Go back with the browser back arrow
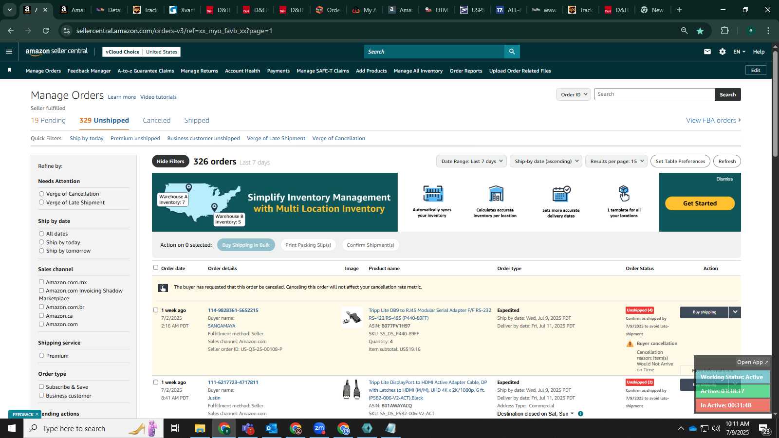 point(11,31)
